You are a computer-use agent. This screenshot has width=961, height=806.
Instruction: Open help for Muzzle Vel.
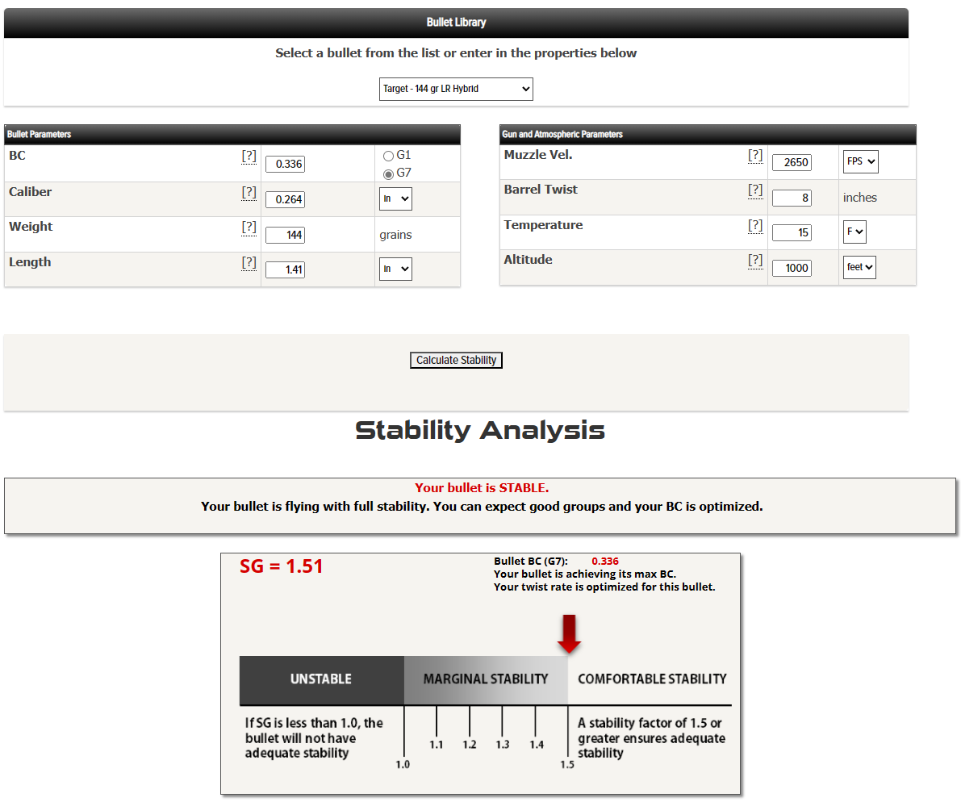755,155
